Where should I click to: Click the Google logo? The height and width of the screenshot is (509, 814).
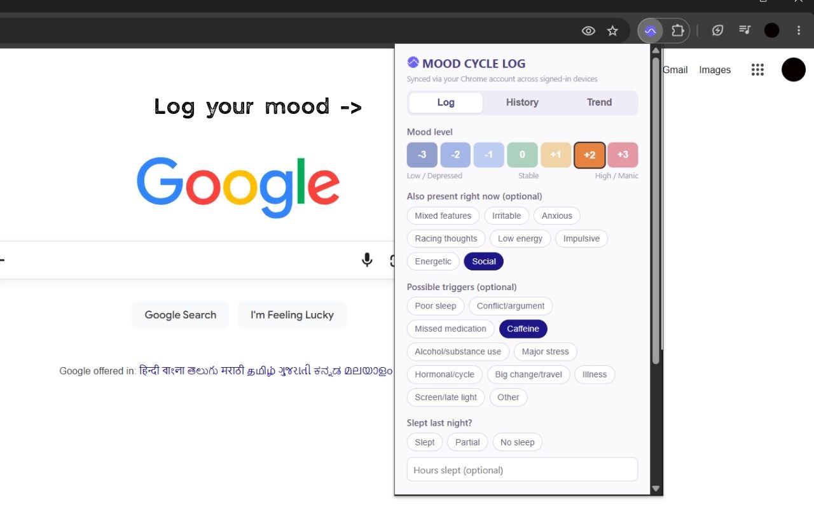point(238,186)
